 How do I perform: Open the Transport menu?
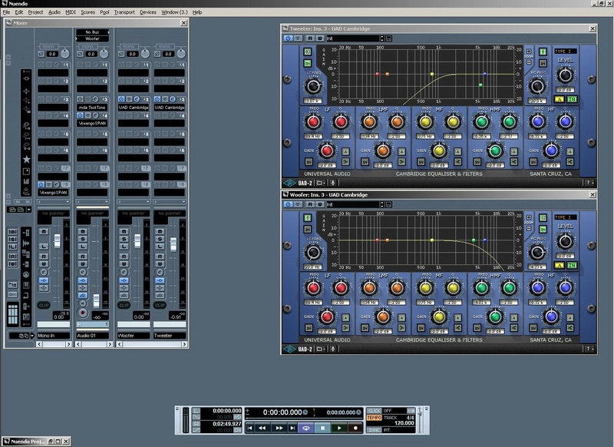pos(124,12)
